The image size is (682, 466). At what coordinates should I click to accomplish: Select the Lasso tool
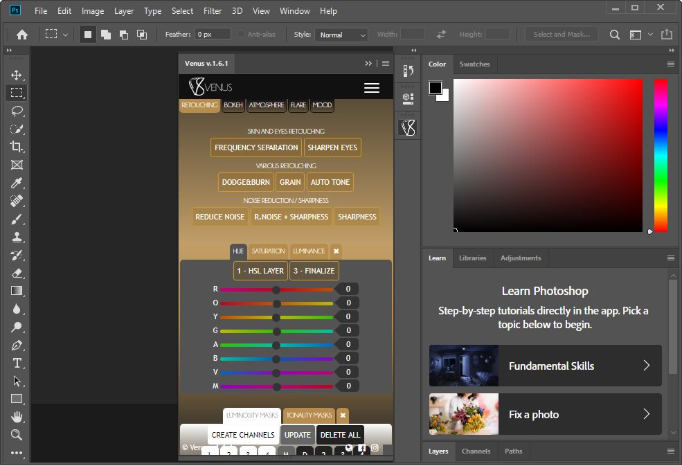click(17, 111)
